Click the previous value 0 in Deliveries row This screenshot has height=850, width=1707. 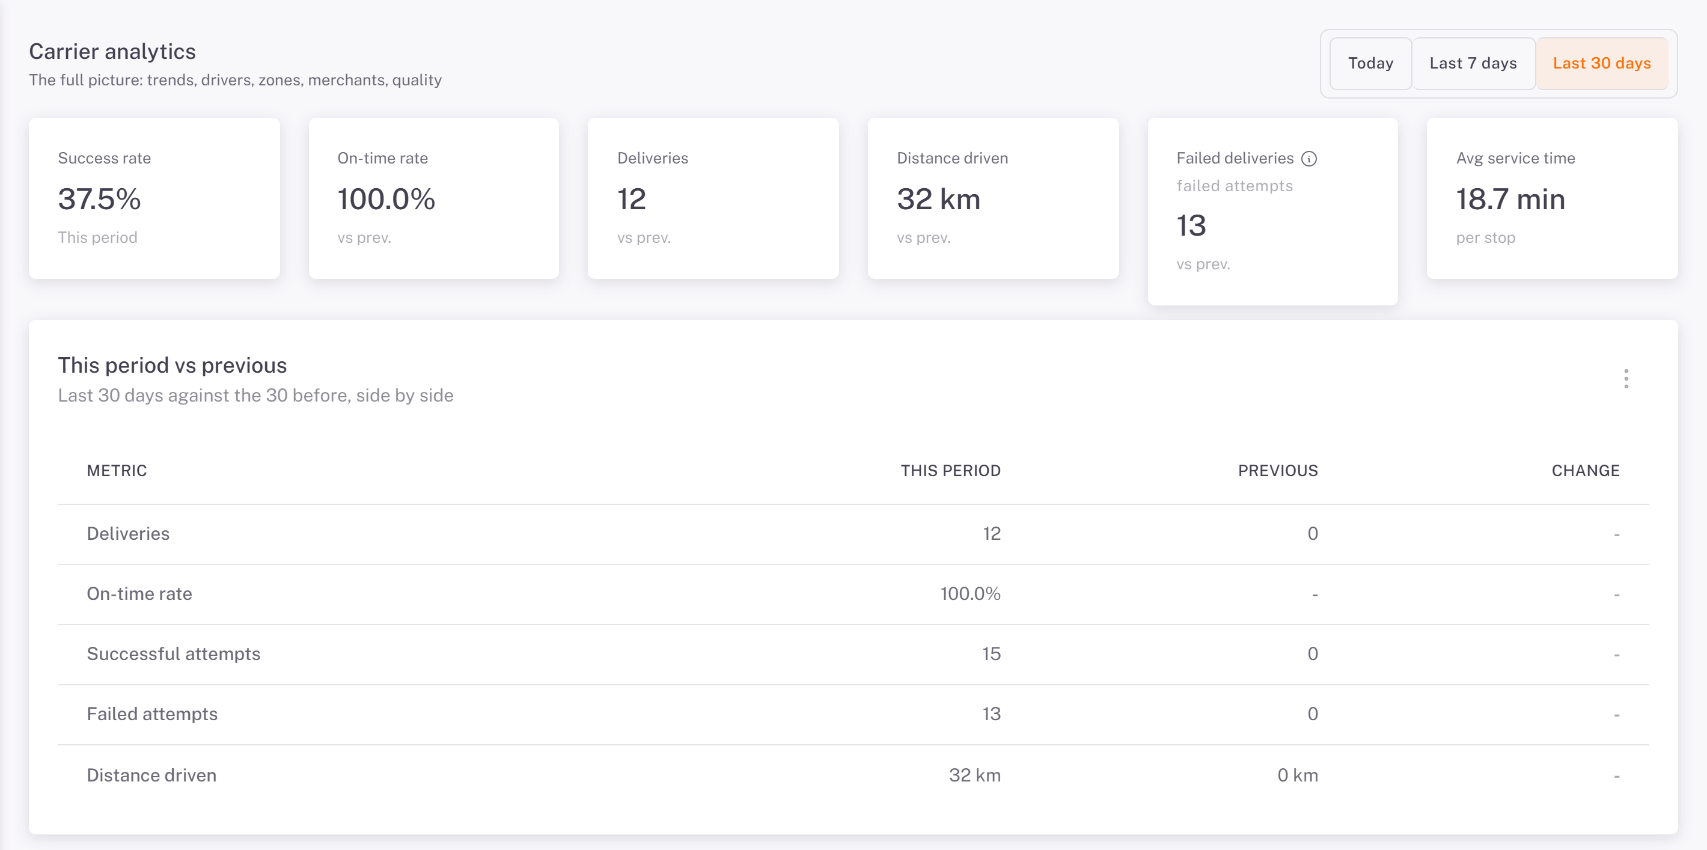coord(1312,533)
